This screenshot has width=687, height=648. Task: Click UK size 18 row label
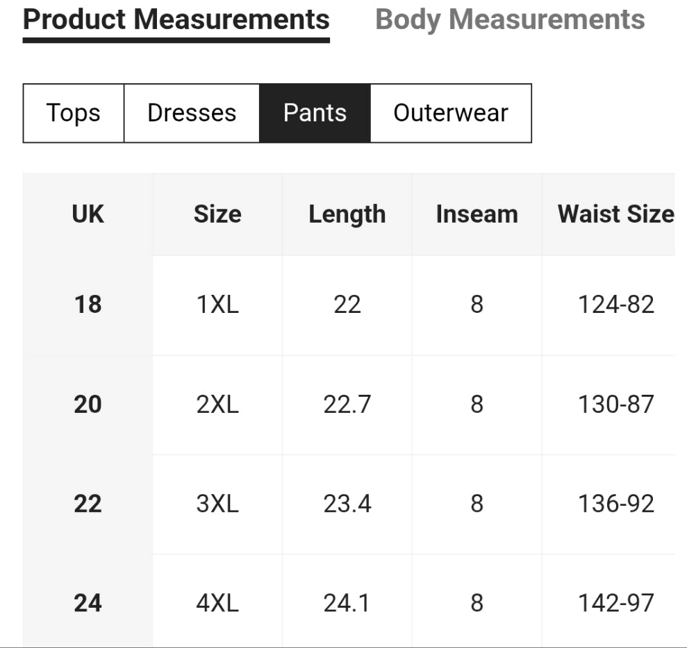pos(88,305)
